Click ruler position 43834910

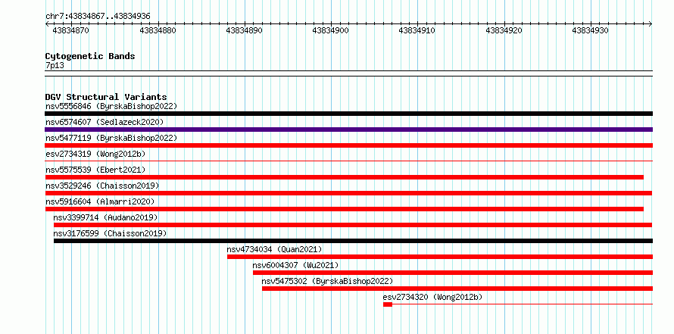tap(418, 30)
